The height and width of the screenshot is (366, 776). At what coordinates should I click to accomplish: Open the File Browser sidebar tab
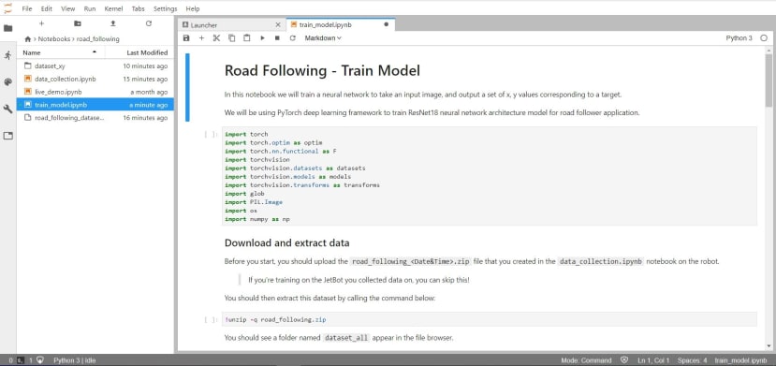point(7,28)
